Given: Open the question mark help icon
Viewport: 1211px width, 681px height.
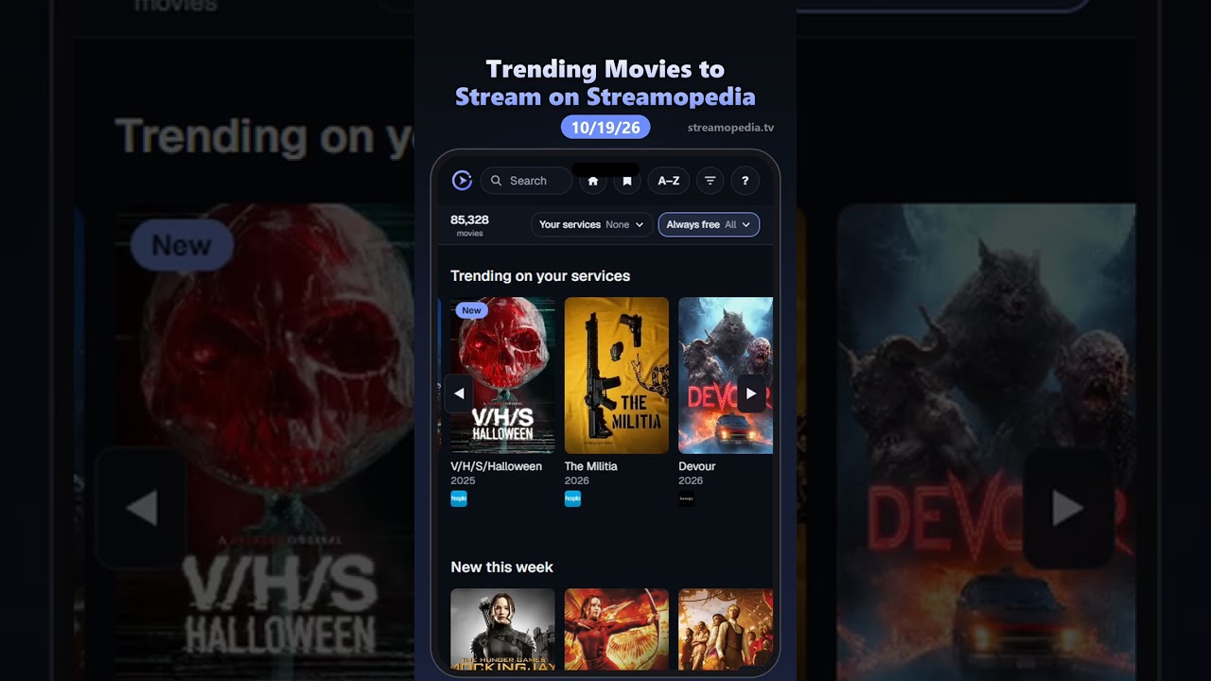Looking at the screenshot, I should pos(745,181).
